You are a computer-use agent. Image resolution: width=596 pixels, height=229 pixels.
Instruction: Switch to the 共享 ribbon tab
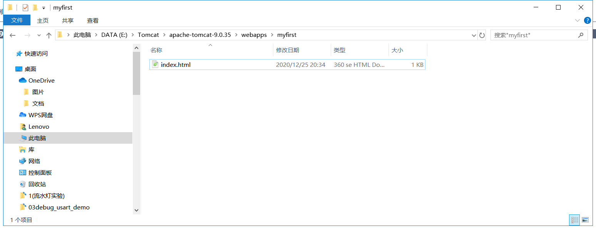coord(68,20)
